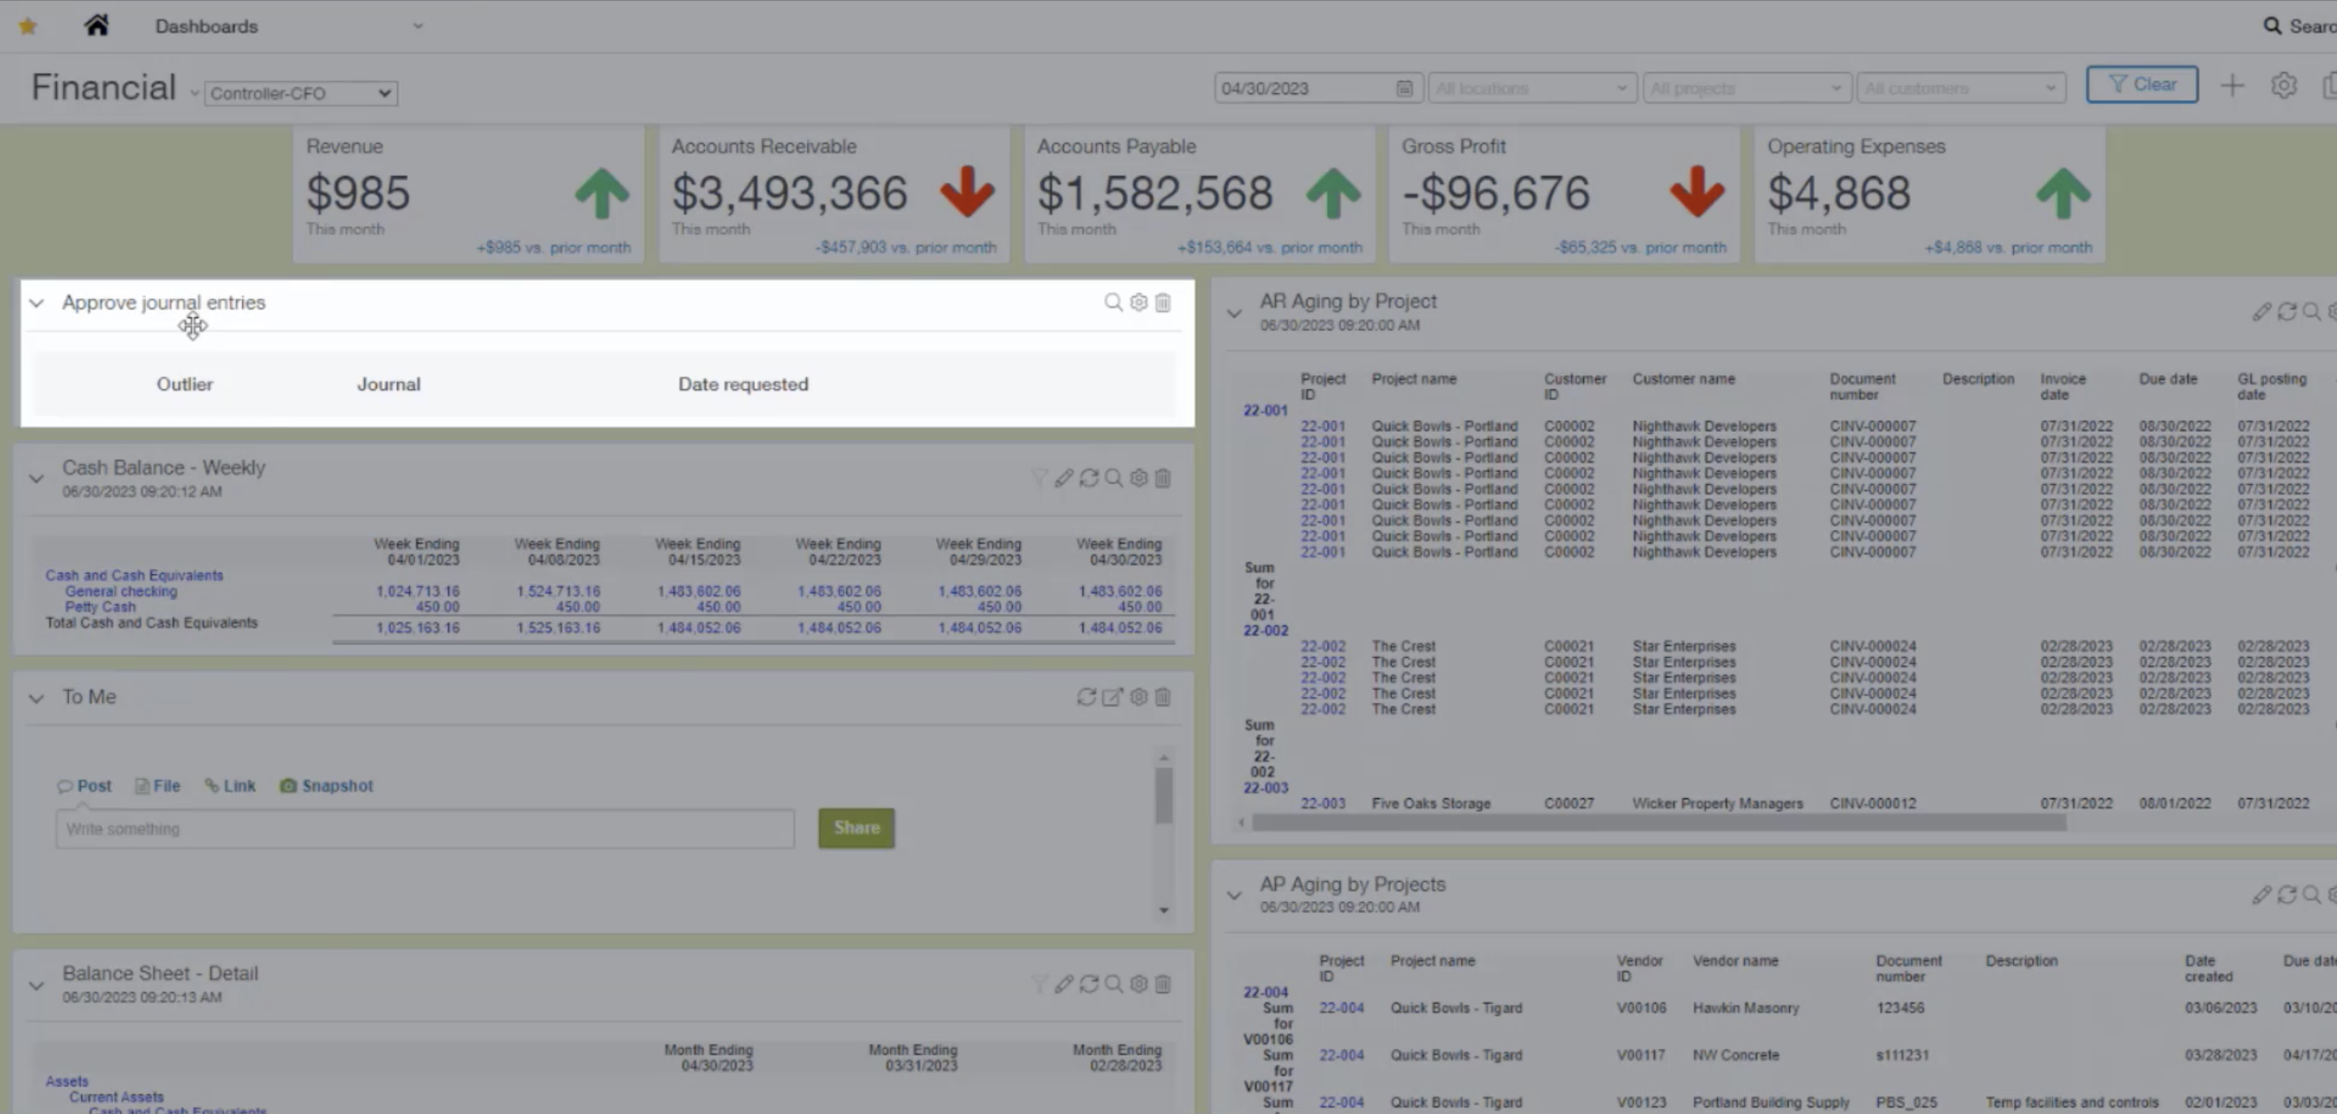Click the Clear filters button
The width and height of the screenshot is (2337, 1114).
click(x=2141, y=84)
